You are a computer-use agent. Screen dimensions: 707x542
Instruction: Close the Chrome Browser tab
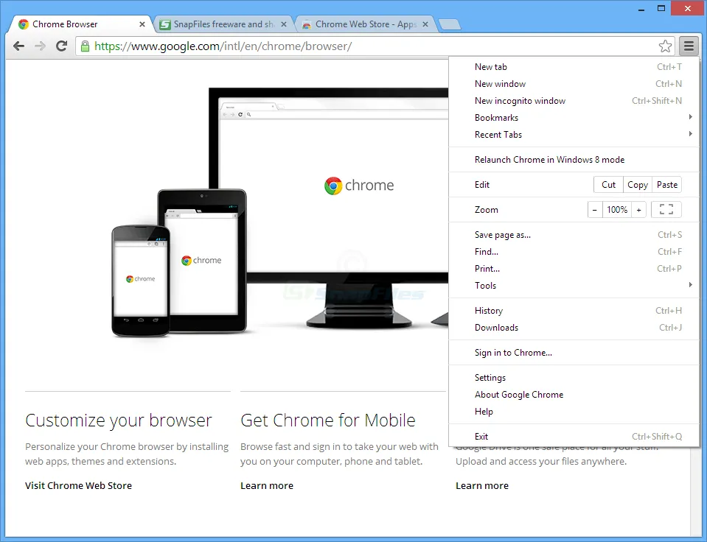142,24
